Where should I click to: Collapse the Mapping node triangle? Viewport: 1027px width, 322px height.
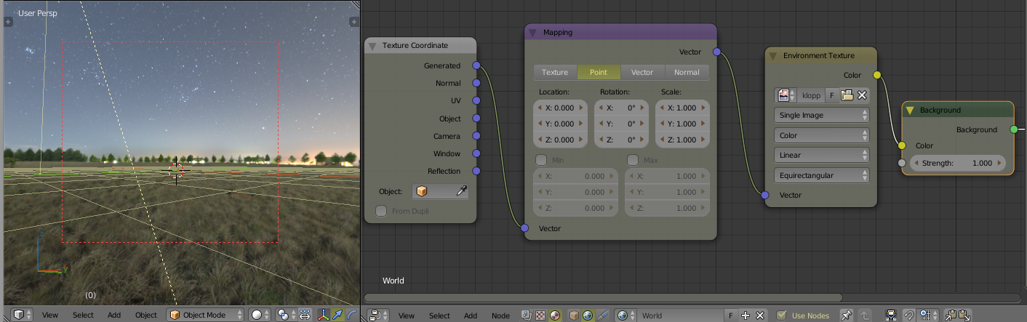533,33
